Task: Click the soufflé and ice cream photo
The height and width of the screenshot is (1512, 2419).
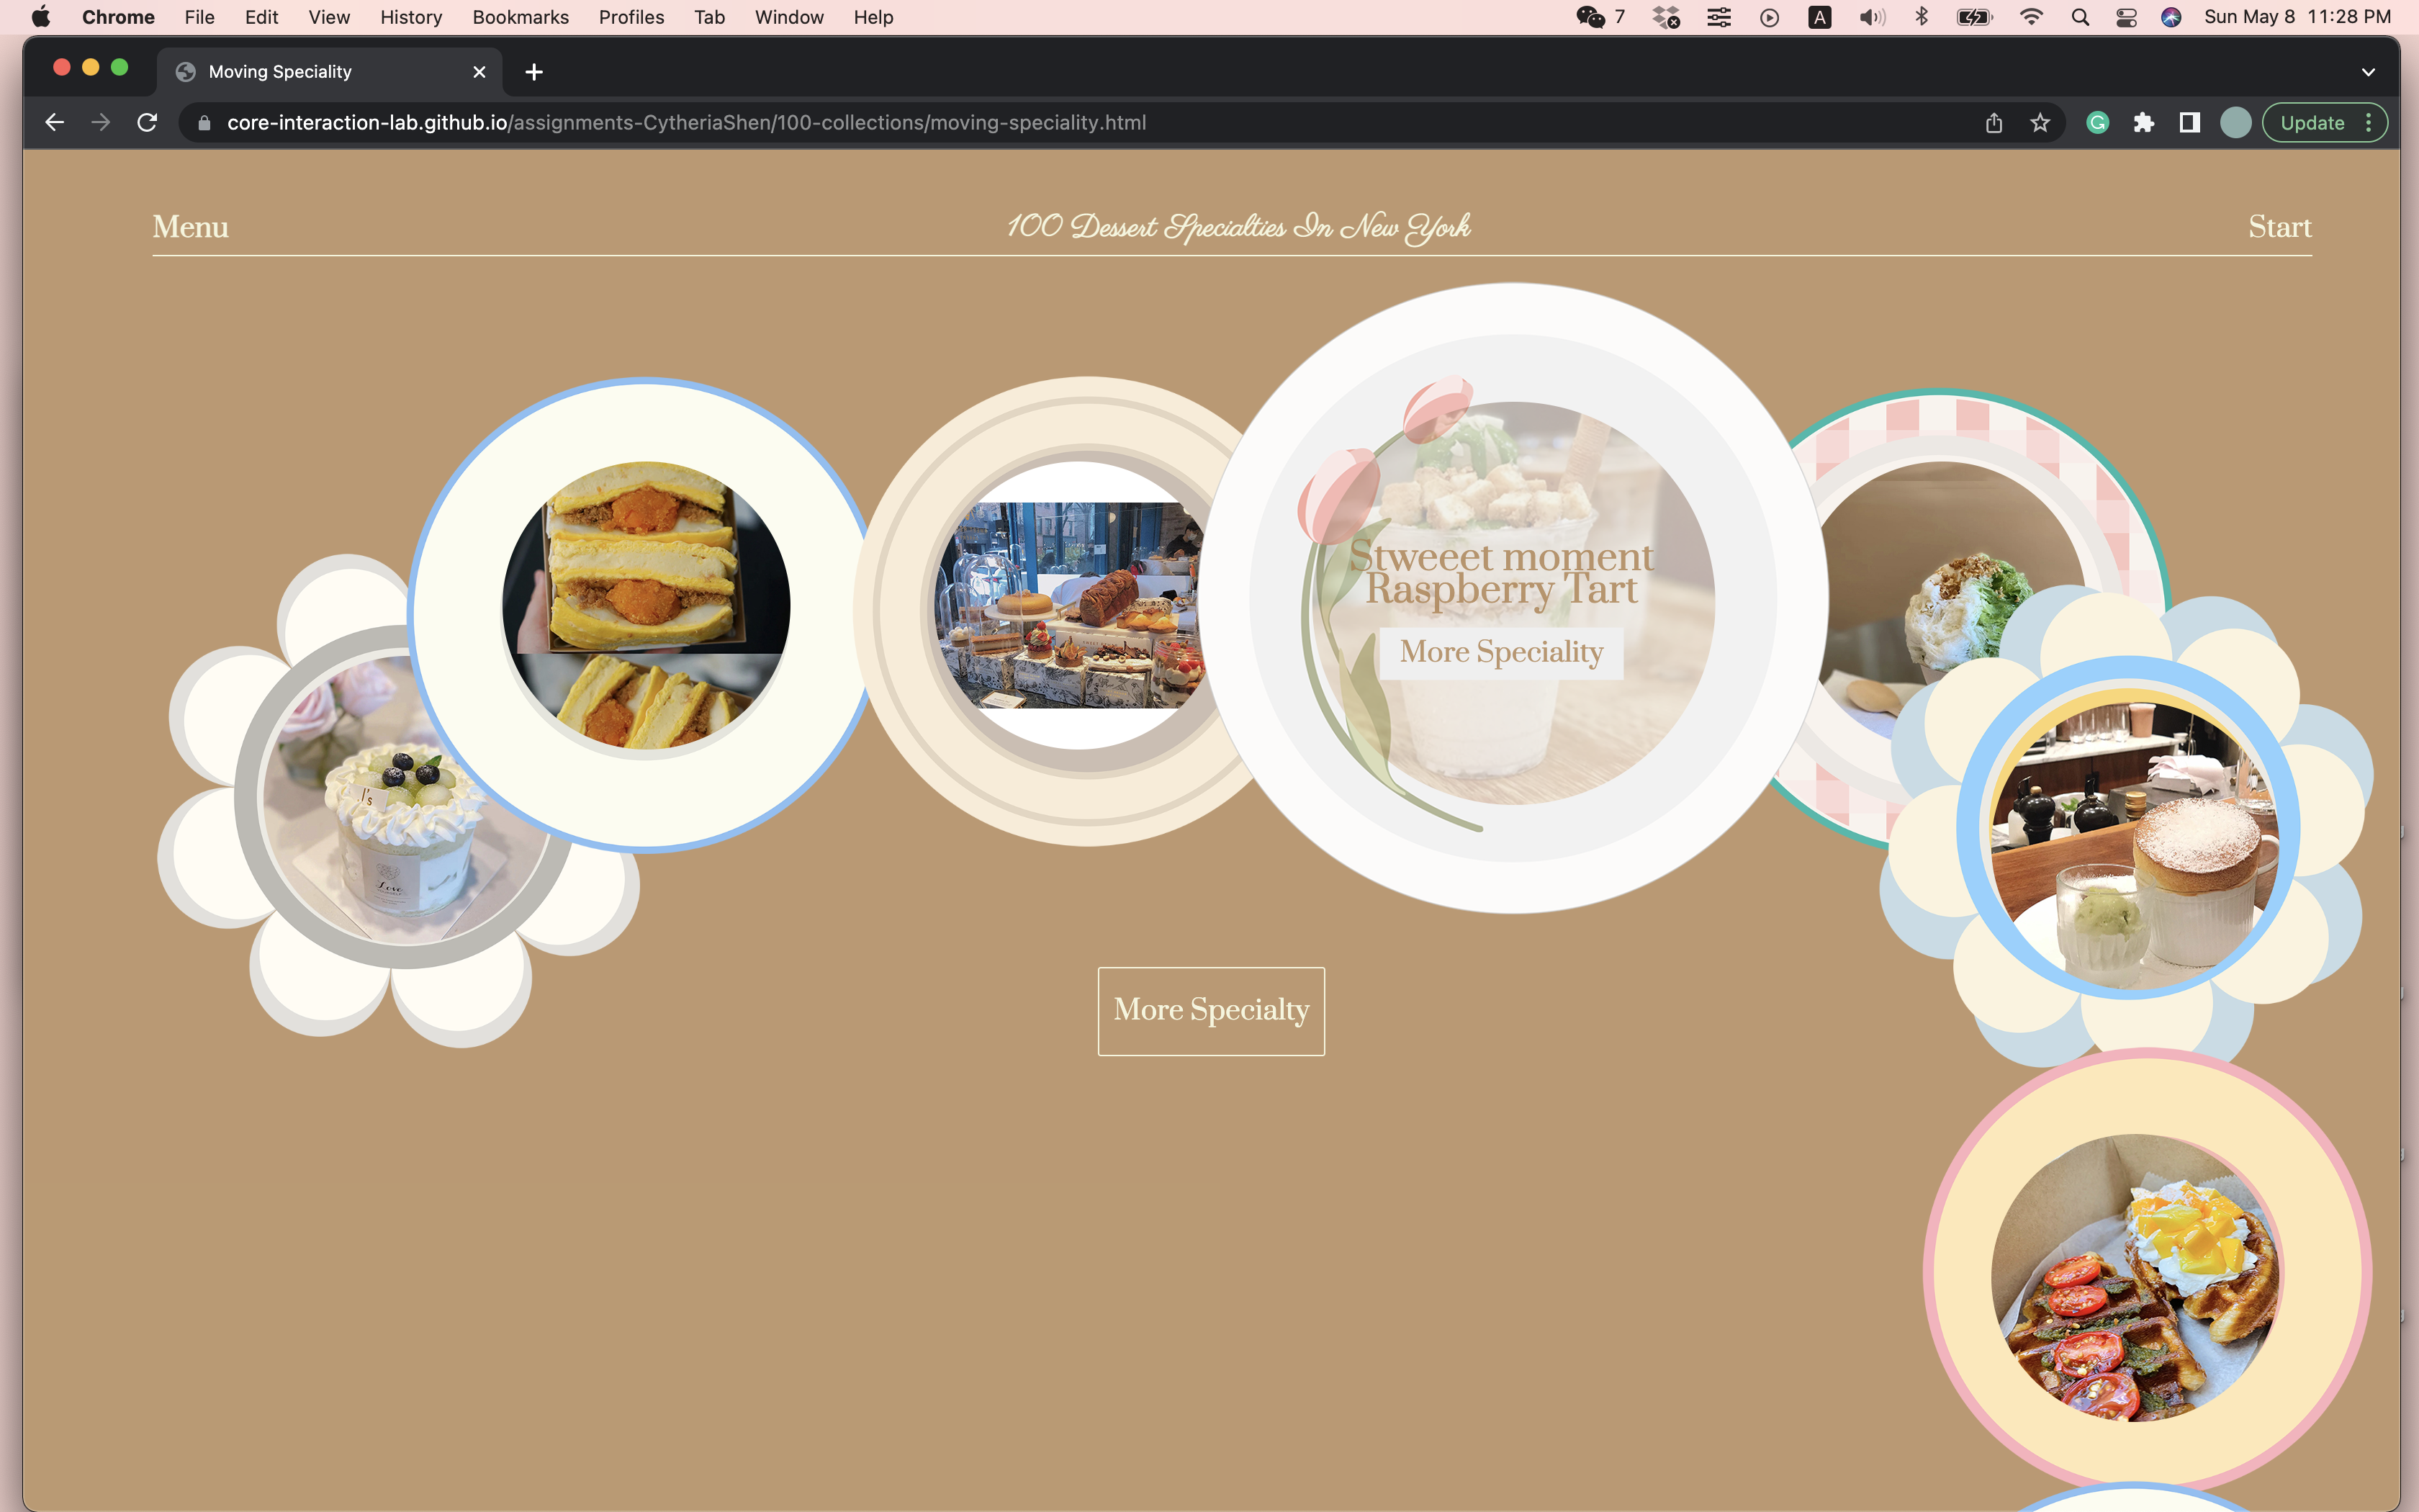Action: pyautogui.click(x=2134, y=845)
